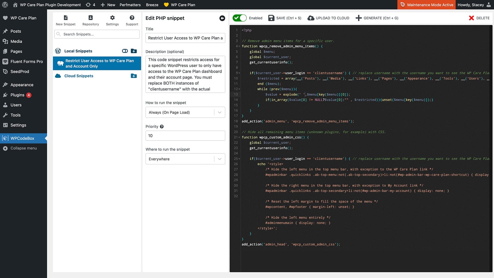Fold code at line 12 arrow
The image size is (494, 278).
[x=239, y=89]
